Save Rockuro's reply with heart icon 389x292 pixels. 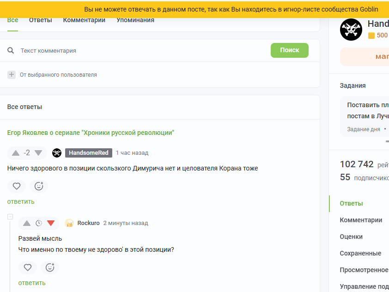[28, 268]
